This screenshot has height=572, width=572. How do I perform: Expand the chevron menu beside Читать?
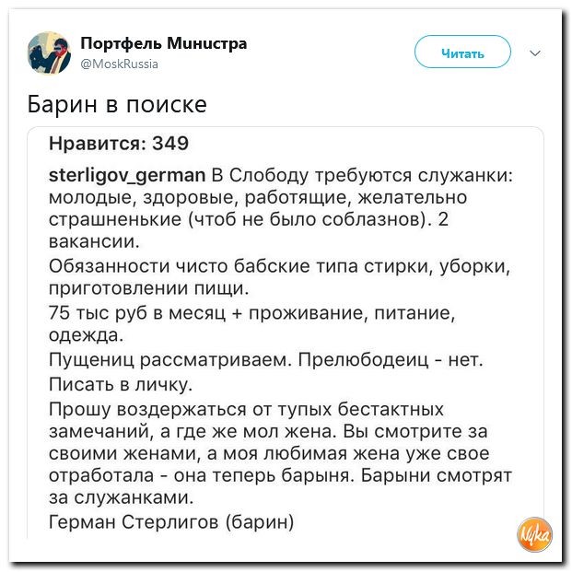click(x=536, y=53)
